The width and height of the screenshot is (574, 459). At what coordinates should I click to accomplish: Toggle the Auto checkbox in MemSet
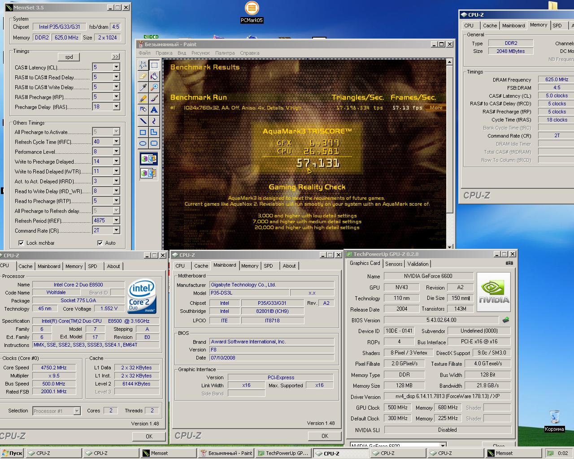tap(100, 243)
